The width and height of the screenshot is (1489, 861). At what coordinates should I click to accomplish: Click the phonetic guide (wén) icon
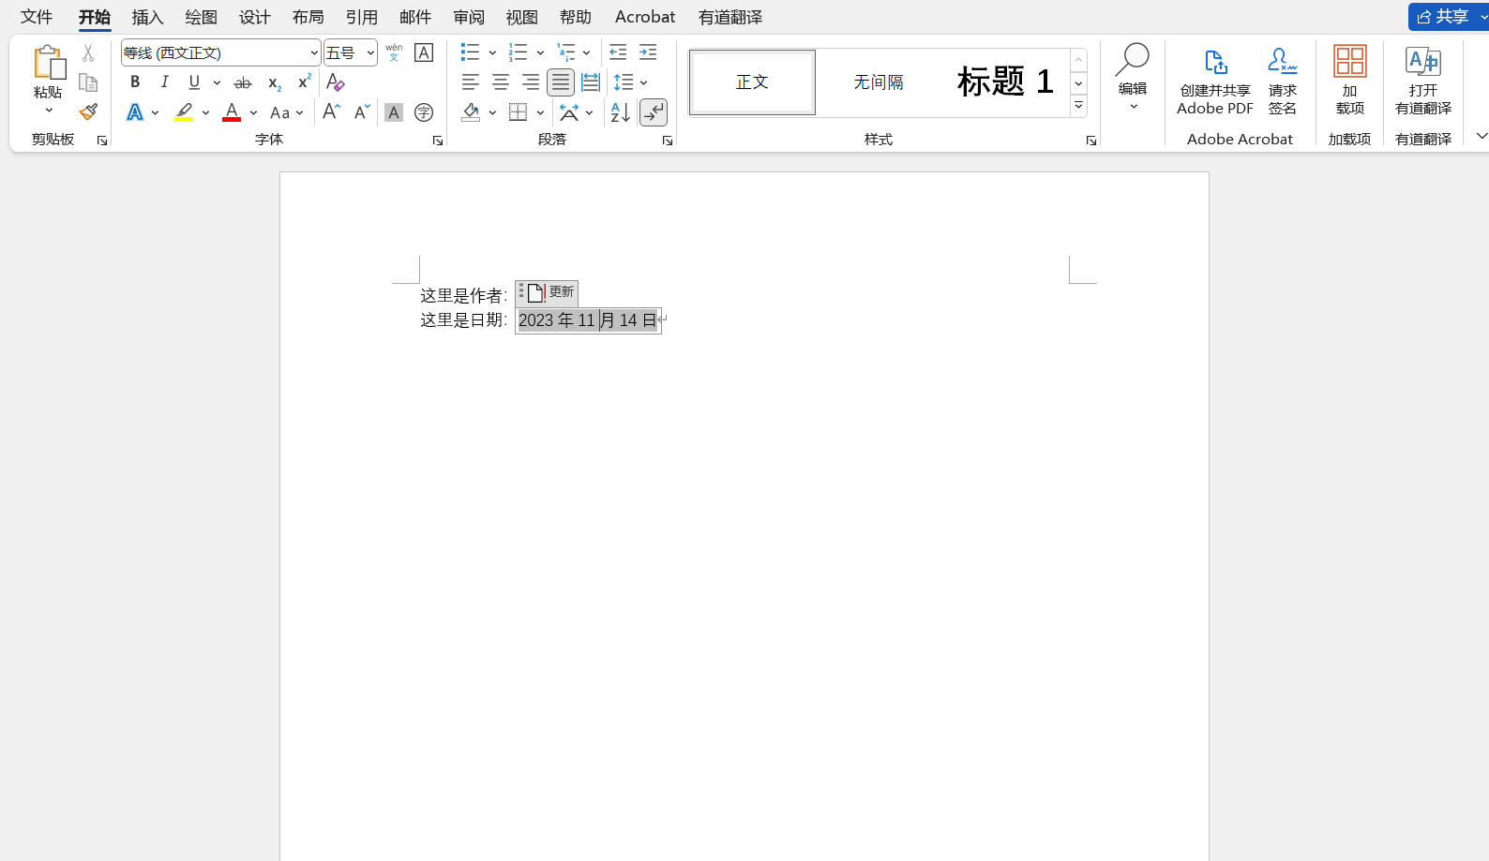394,52
